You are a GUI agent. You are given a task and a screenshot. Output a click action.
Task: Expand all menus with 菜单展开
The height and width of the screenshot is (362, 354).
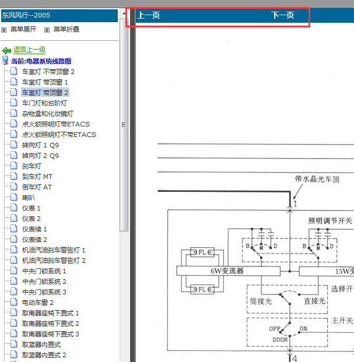[x=23, y=29]
